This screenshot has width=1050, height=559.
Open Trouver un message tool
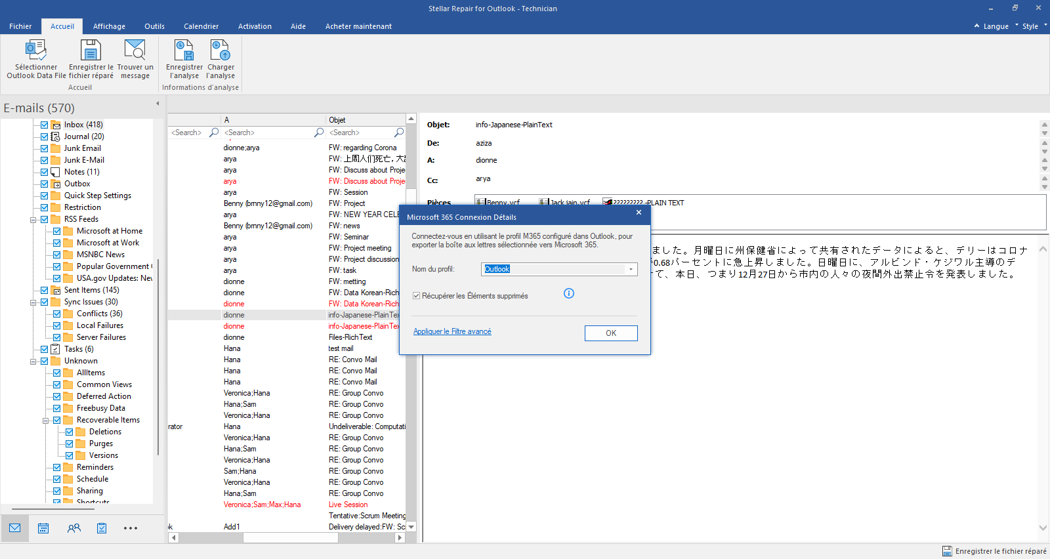pos(135,59)
